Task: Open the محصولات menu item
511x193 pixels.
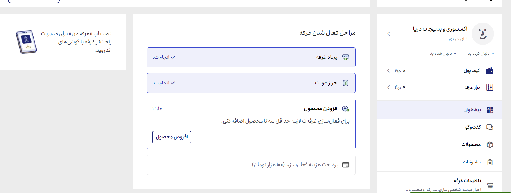Action: click(x=471, y=145)
